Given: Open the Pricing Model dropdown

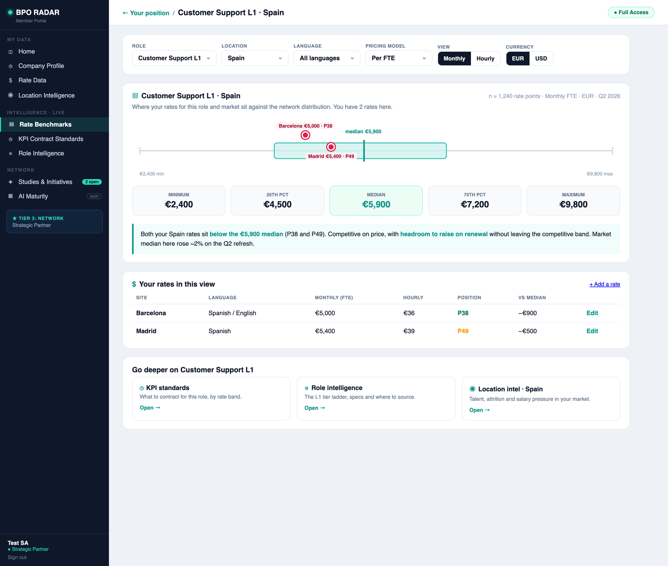Looking at the screenshot, I should click(x=399, y=58).
